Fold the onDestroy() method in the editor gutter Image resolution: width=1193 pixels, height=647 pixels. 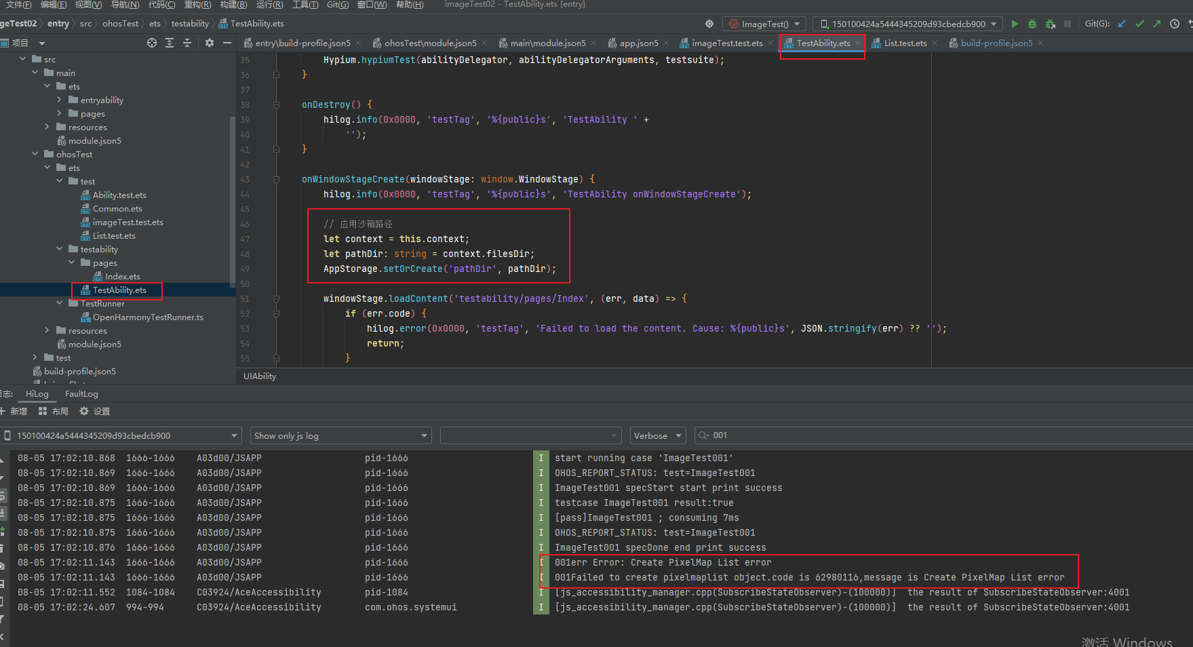coord(276,105)
